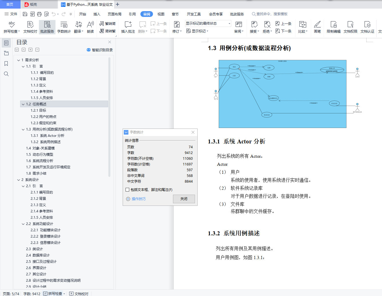Switch to the 开始 ribbon tab
The width and height of the screenshot is (382, 296).
pos(83,14)
